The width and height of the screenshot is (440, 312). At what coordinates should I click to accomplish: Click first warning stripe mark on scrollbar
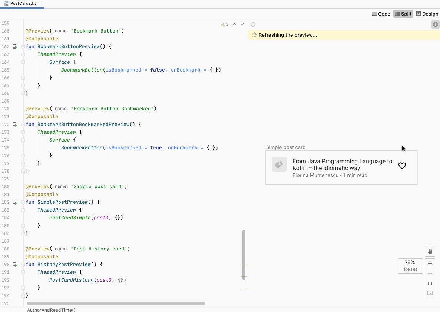point(244,265)
